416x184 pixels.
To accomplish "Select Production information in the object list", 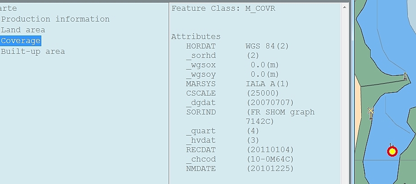I will [x=55, y=19].
